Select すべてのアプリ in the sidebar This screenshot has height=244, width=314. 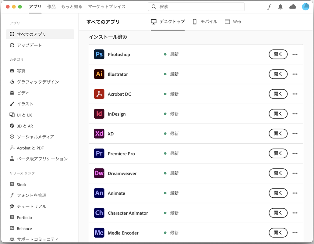pos(40,34)
